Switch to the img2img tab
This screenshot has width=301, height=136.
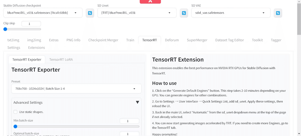(x=34, y=40)
